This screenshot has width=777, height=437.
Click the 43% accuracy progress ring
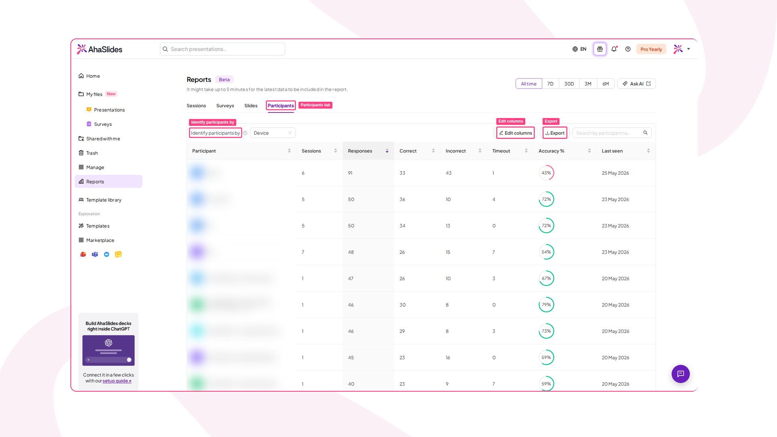546,173
